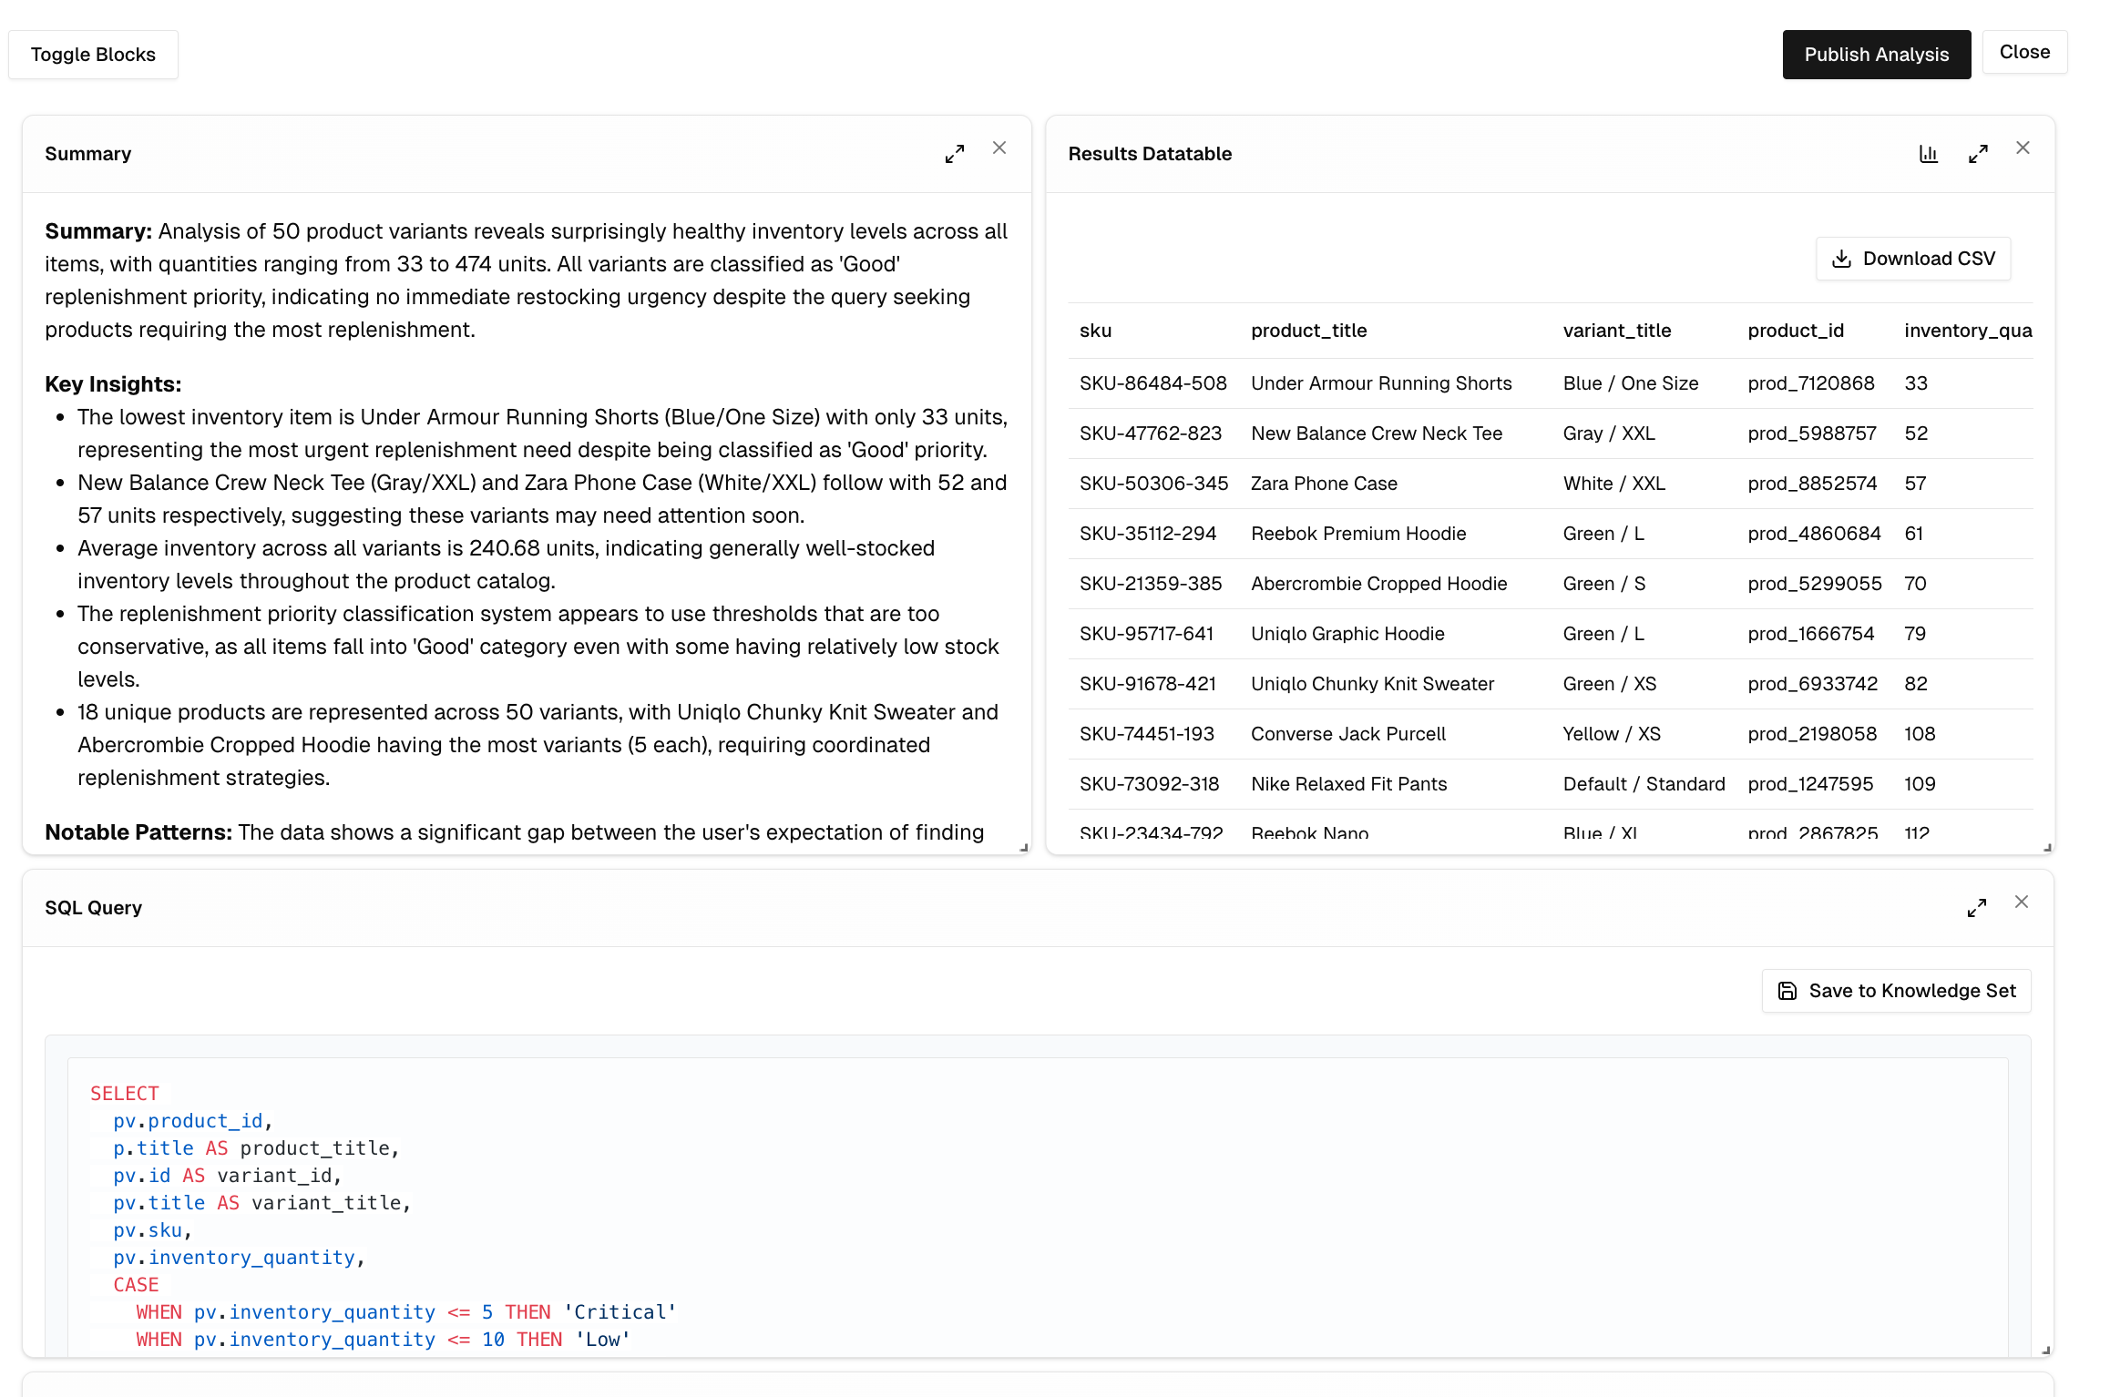Click Save to Knowledge Set
This screenshot has height=1397, width=2110.
1897,991
